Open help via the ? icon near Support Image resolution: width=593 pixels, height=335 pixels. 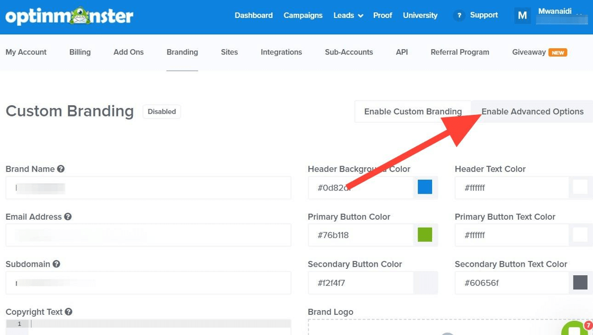point(459,15)
